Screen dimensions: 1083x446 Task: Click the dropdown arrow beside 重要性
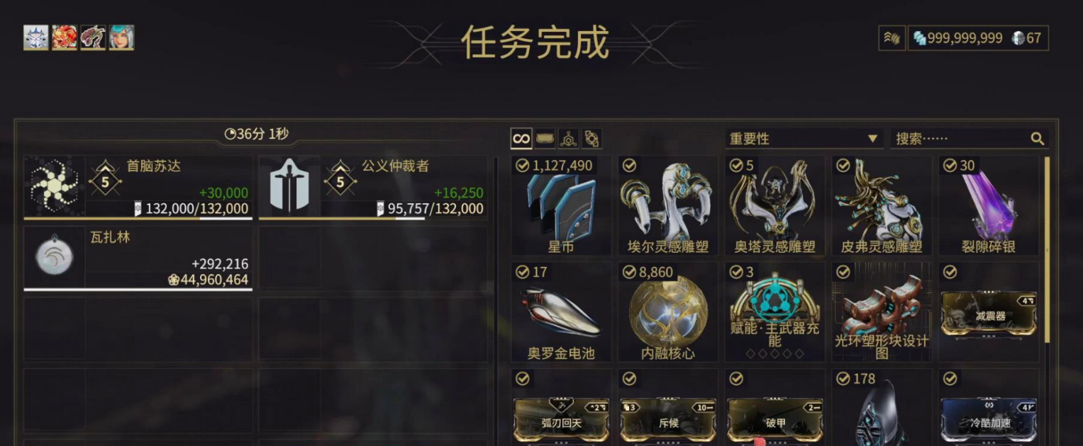tap(872, 139)
